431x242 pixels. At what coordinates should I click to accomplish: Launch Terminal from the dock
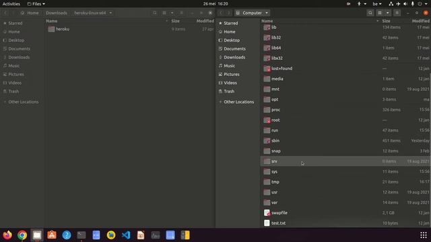tap(81, 235)
